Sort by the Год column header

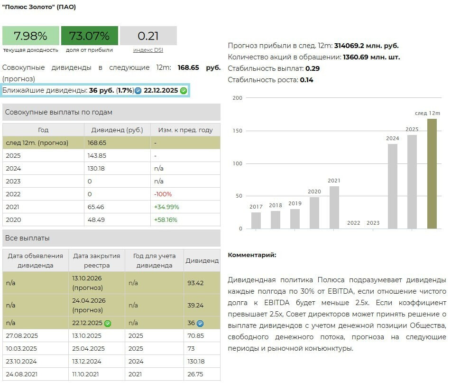point(43,130)
